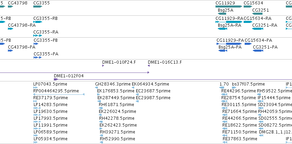Select the DME1-012F04 clone block
This screenshot has height=144, width=292.
56,79
